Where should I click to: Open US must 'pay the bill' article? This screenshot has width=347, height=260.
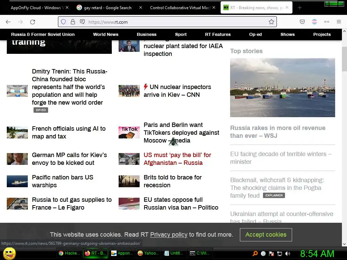click(177, 159)
